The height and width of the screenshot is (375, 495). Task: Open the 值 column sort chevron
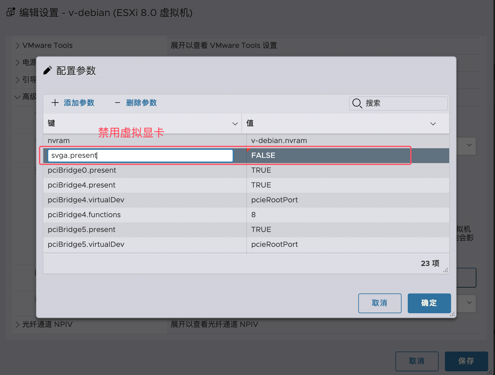(x=433, y=124)
